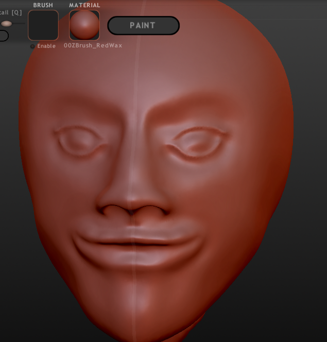
Task: Click the BRUSH heading label
Action: pyautogui.click(x=43, y=5)
